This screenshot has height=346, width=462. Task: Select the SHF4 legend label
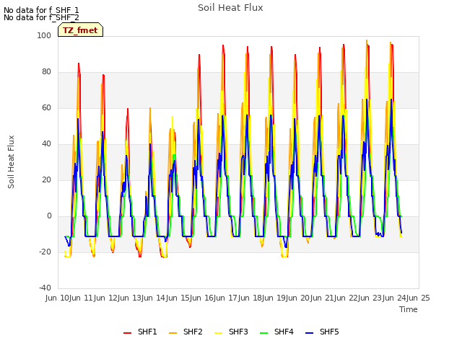point(284,332)
